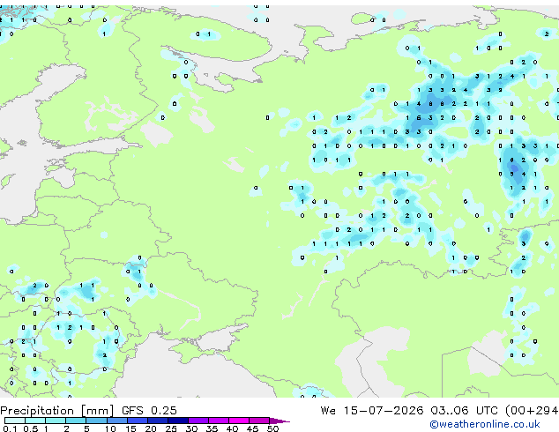Viewport: 559px width, 432px height.
Task: Click the "Precipitation" title word
Action: point(37,411)
